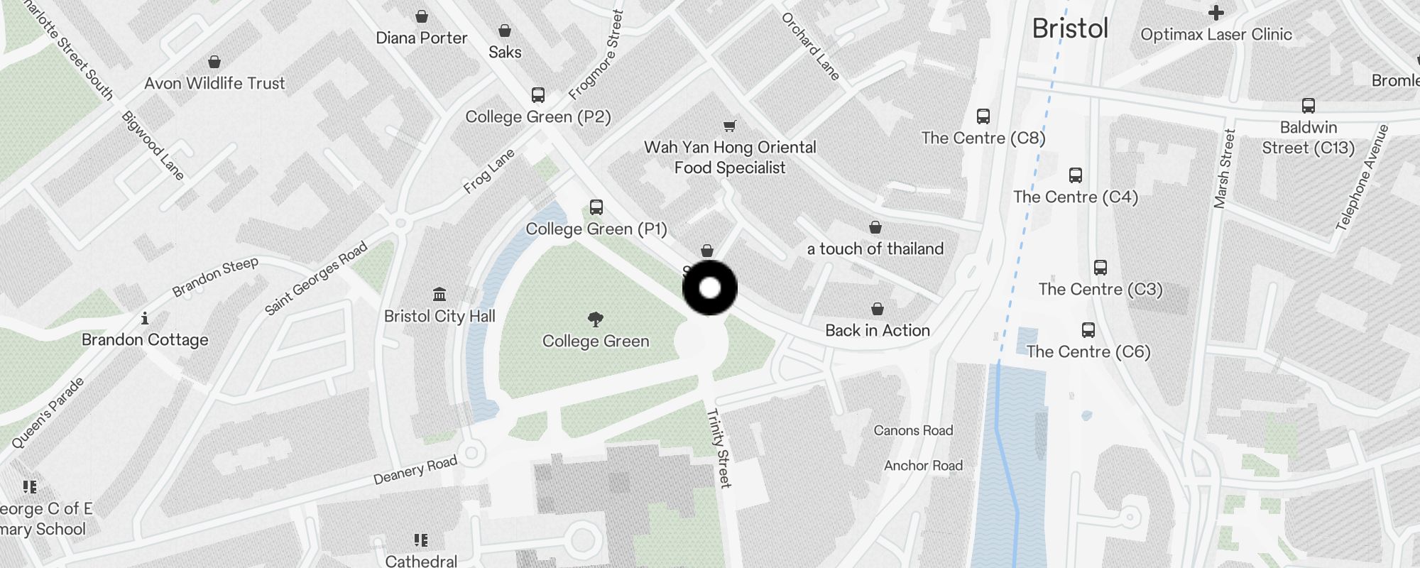Click the Bristol City Hall museum icon
This screenshot has width=1420, height=568.
[439, 294]
